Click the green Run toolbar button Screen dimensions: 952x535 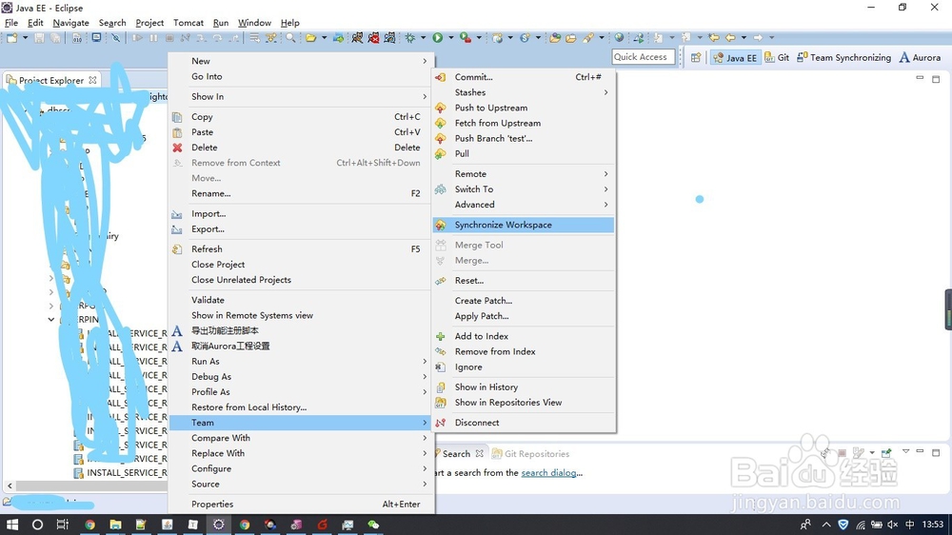click(438, 38)
